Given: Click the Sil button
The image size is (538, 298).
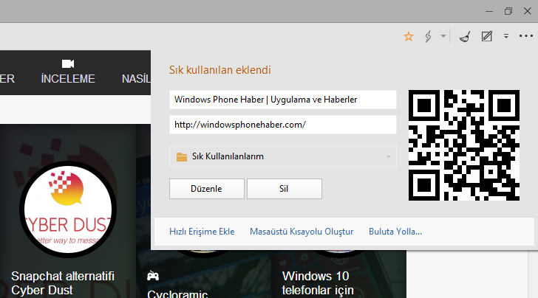Looking at the screenshot, I should pyautogui.click(x=284, y=189).
